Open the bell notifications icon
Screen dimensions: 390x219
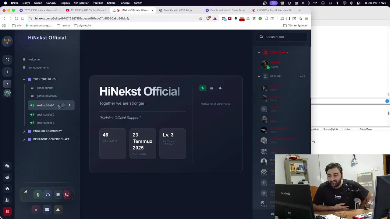click(220, 88)
